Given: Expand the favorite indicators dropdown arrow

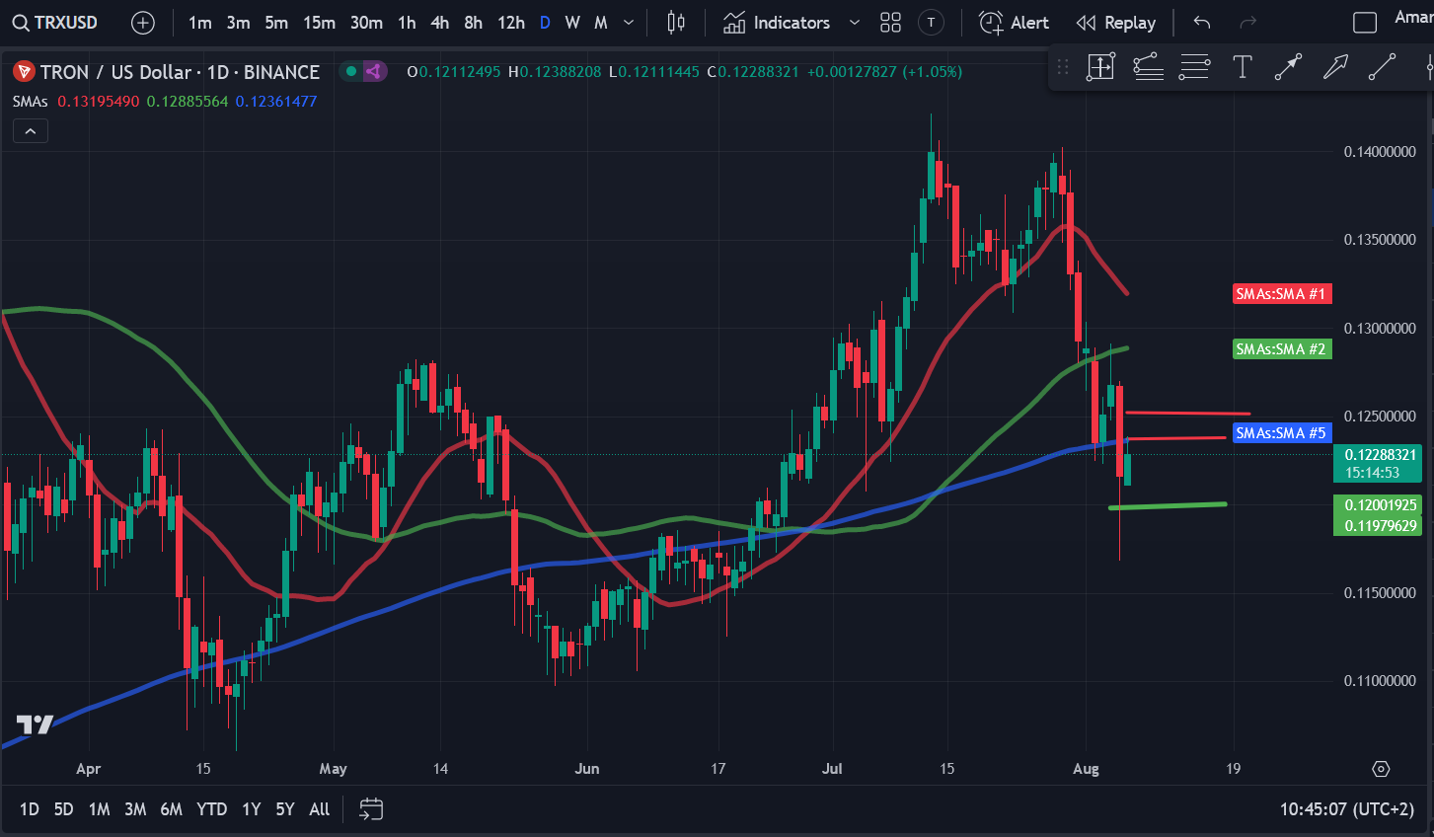Looking at the screenshot, I should [x=855, y=23].
